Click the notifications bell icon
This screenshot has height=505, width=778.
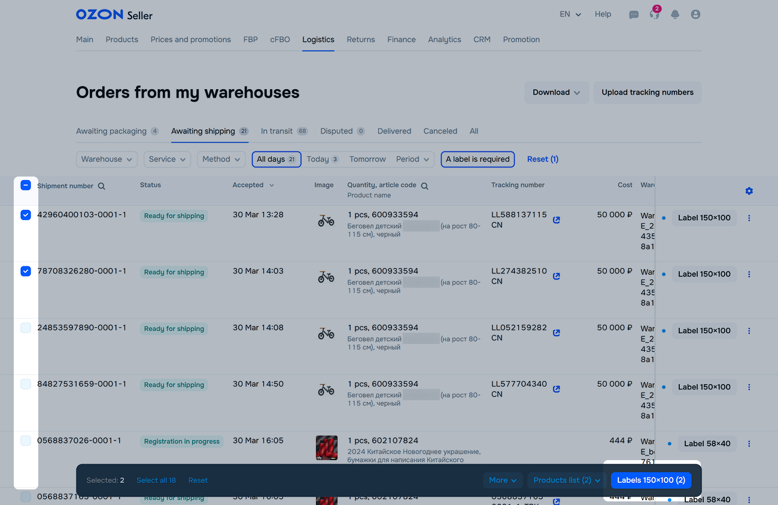675,14
